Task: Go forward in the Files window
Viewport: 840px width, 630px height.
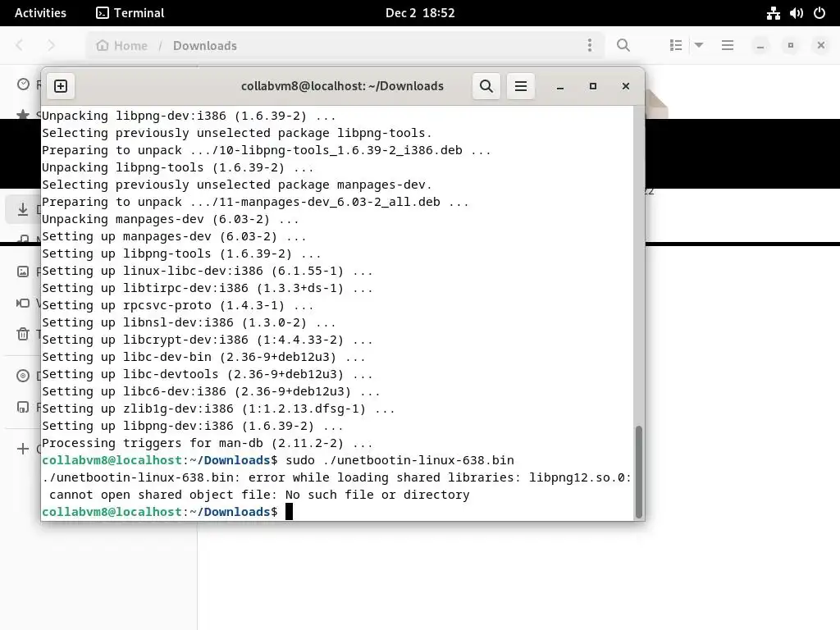Action: [52, 46]
